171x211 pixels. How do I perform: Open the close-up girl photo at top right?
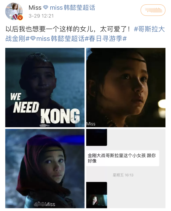(x=126, y=88)
